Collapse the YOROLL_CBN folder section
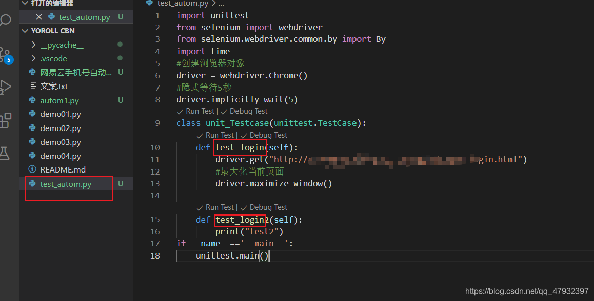594x301 pixels. click(25, 31)
